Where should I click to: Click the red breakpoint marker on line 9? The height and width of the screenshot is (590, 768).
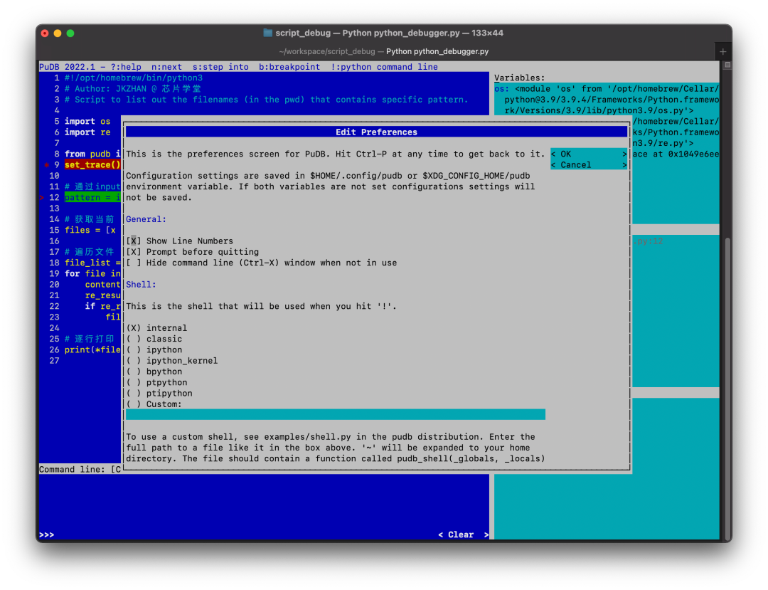[46, 164]
